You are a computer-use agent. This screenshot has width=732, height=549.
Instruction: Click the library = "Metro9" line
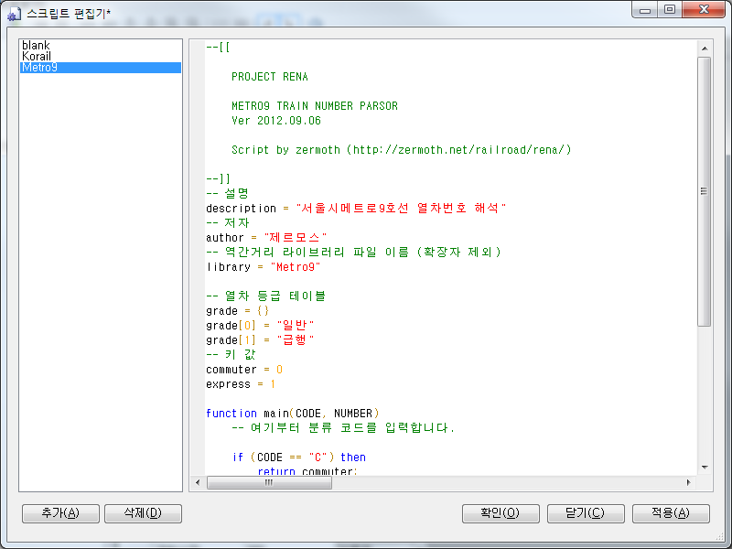click(x=264, y=267)
